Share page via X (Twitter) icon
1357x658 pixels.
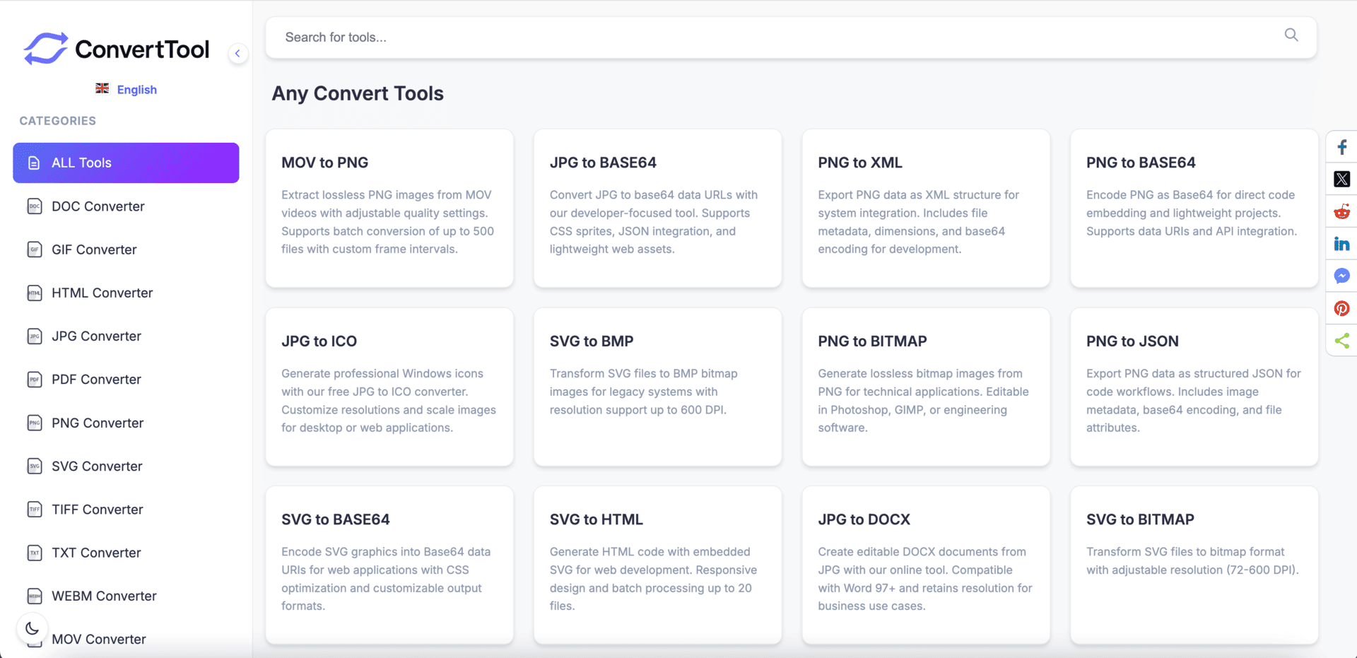point(1341,180)
